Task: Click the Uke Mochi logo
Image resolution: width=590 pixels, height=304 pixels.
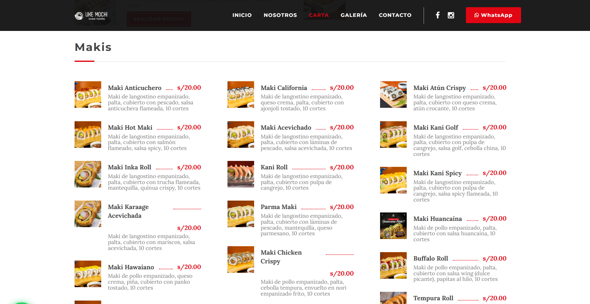Action: 91,15
